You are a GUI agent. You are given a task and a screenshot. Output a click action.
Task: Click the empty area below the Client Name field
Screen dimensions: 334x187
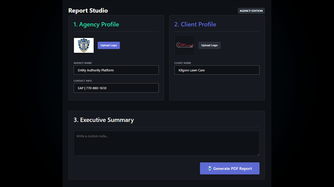click(217, 87)
